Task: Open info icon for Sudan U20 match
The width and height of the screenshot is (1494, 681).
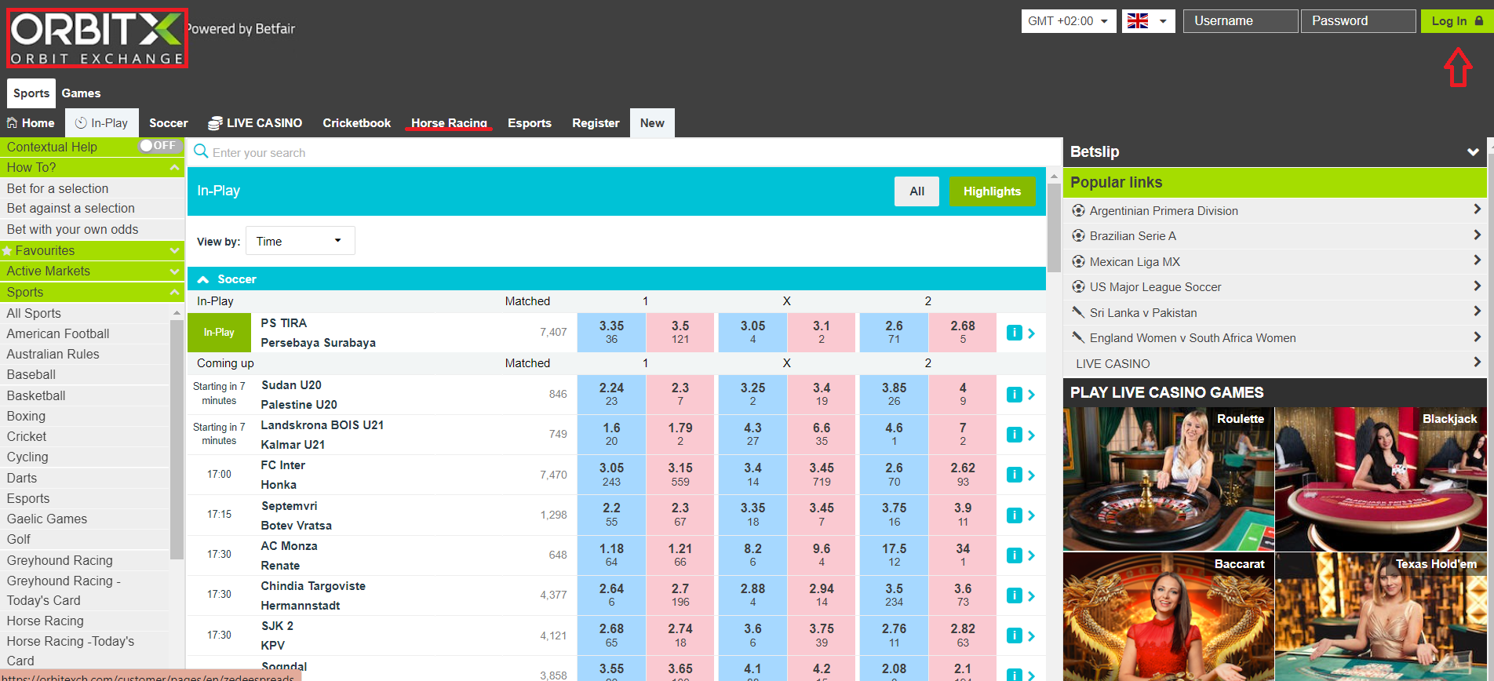Action: coord(1014,395)
